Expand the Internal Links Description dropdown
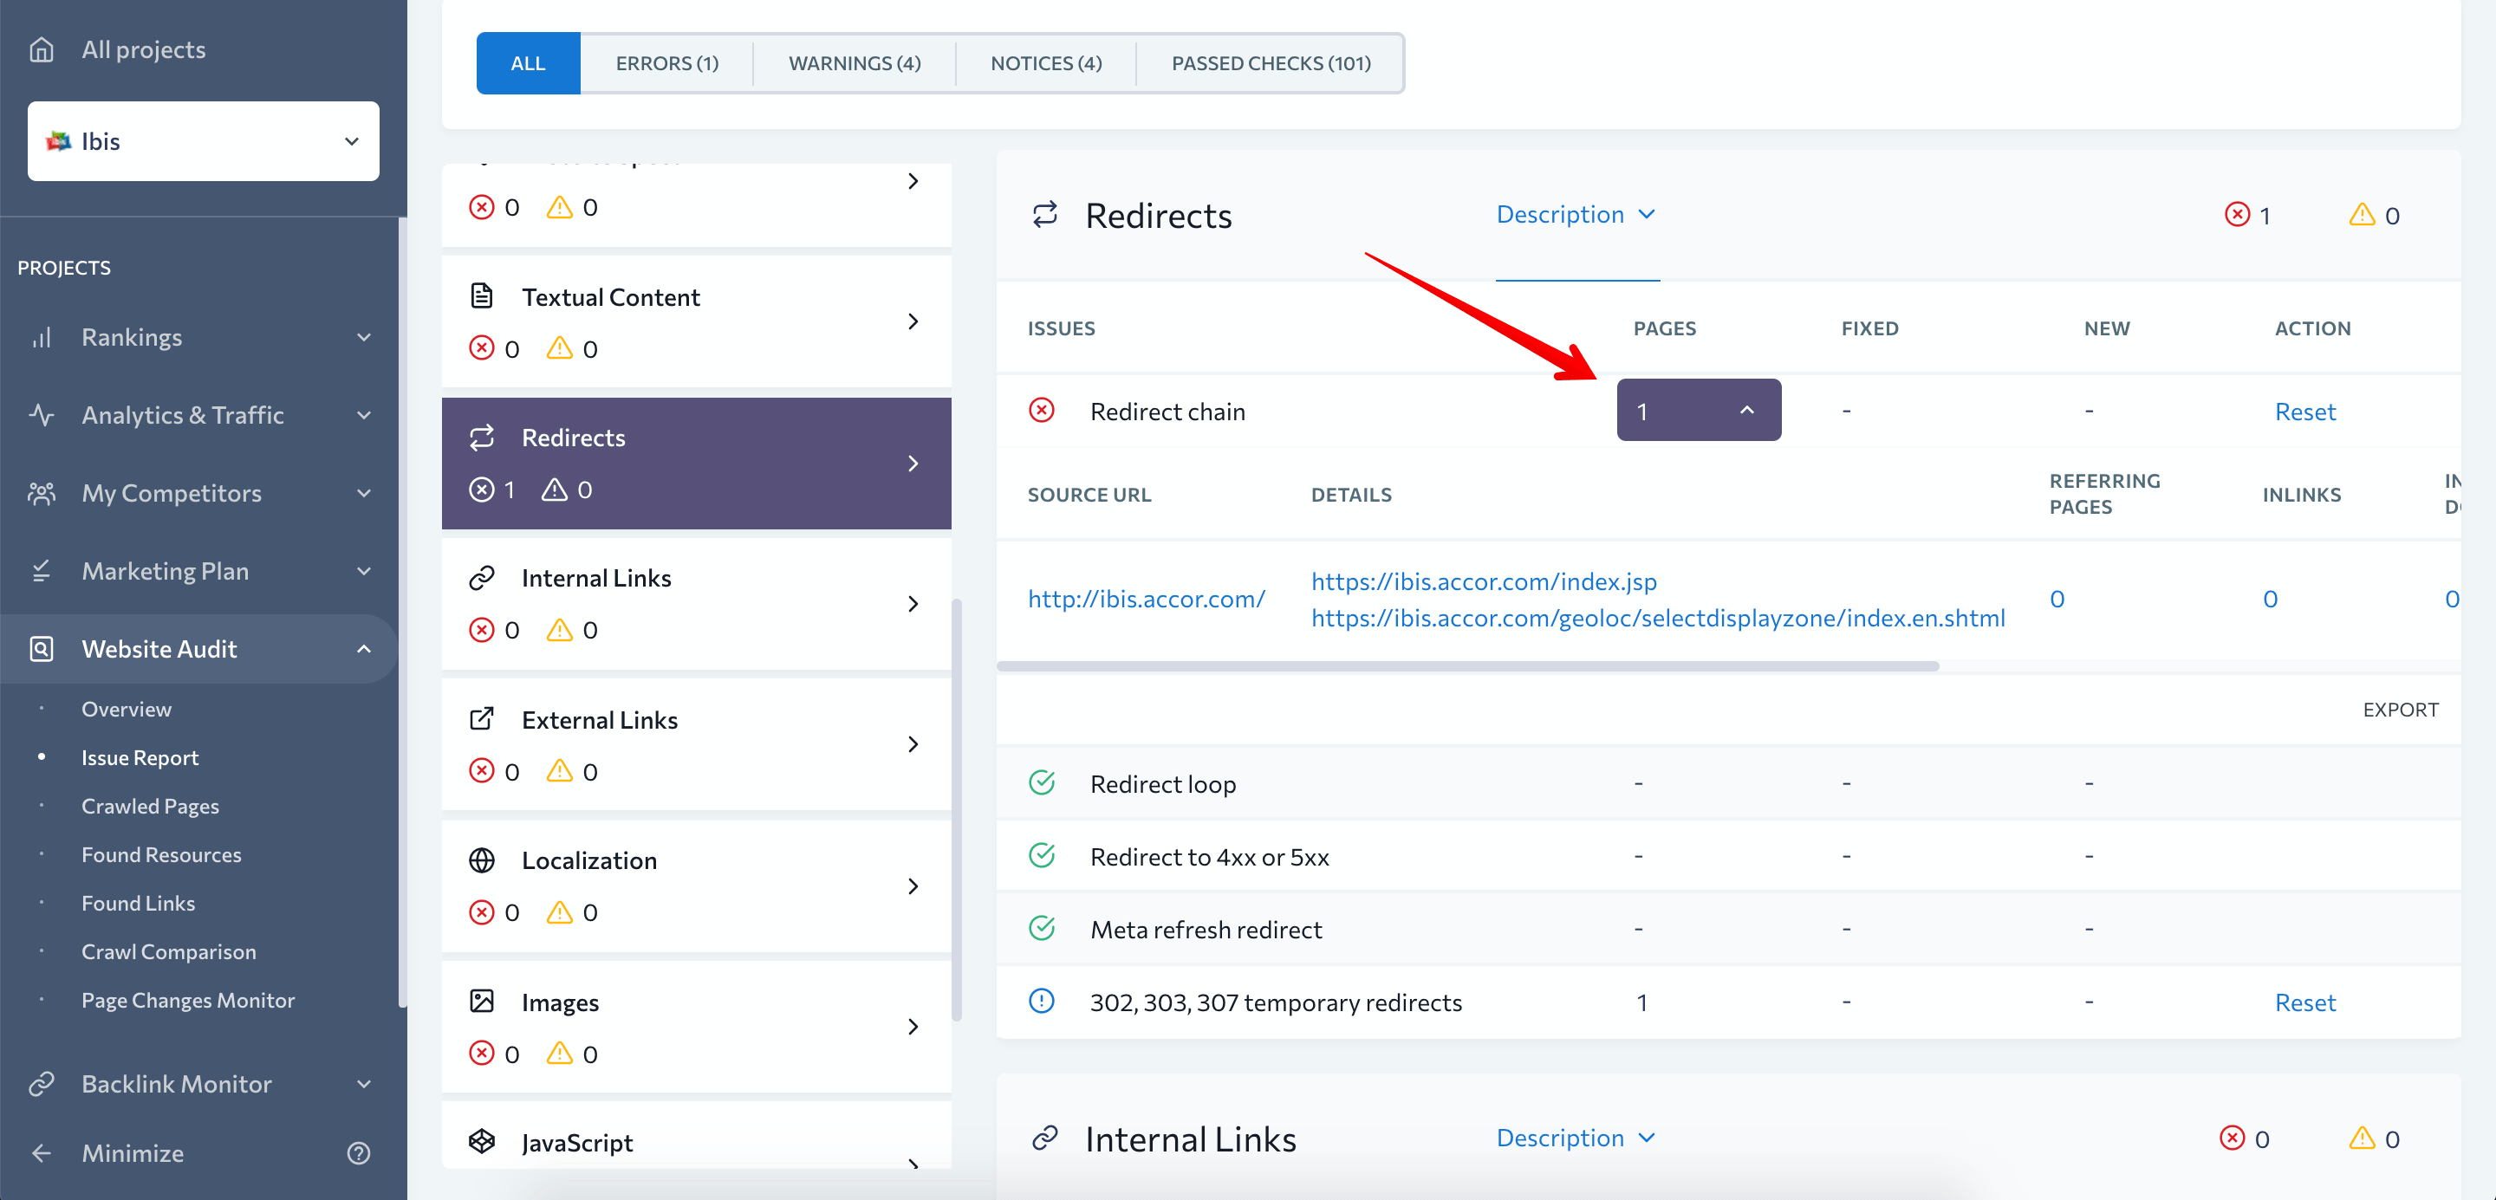 point(1576,1137)
